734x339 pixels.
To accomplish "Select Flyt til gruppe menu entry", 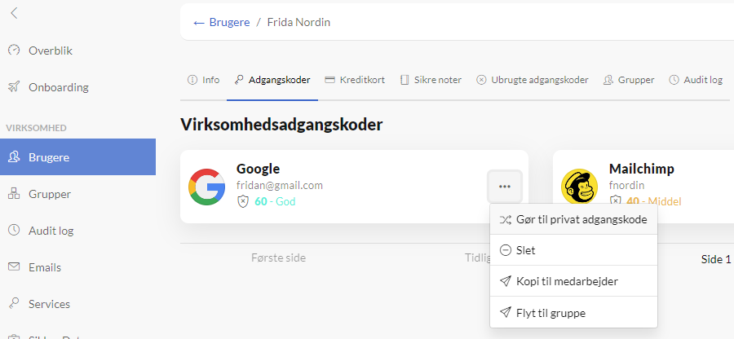I will tap(573, 312).
